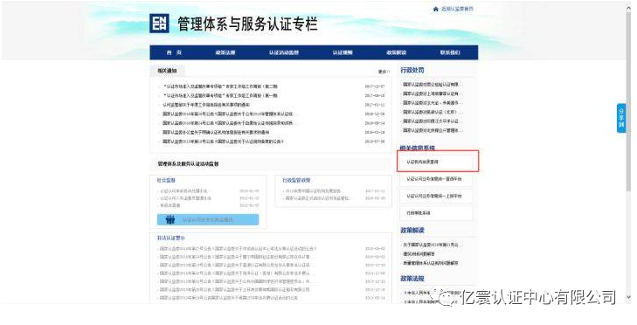Open the 返回认监委首页 link
This screenshot has height=325, width=637.
[x=457, y=9]
